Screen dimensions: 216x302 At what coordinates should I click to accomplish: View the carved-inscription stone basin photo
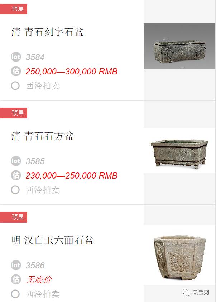(x=179, y=46)
